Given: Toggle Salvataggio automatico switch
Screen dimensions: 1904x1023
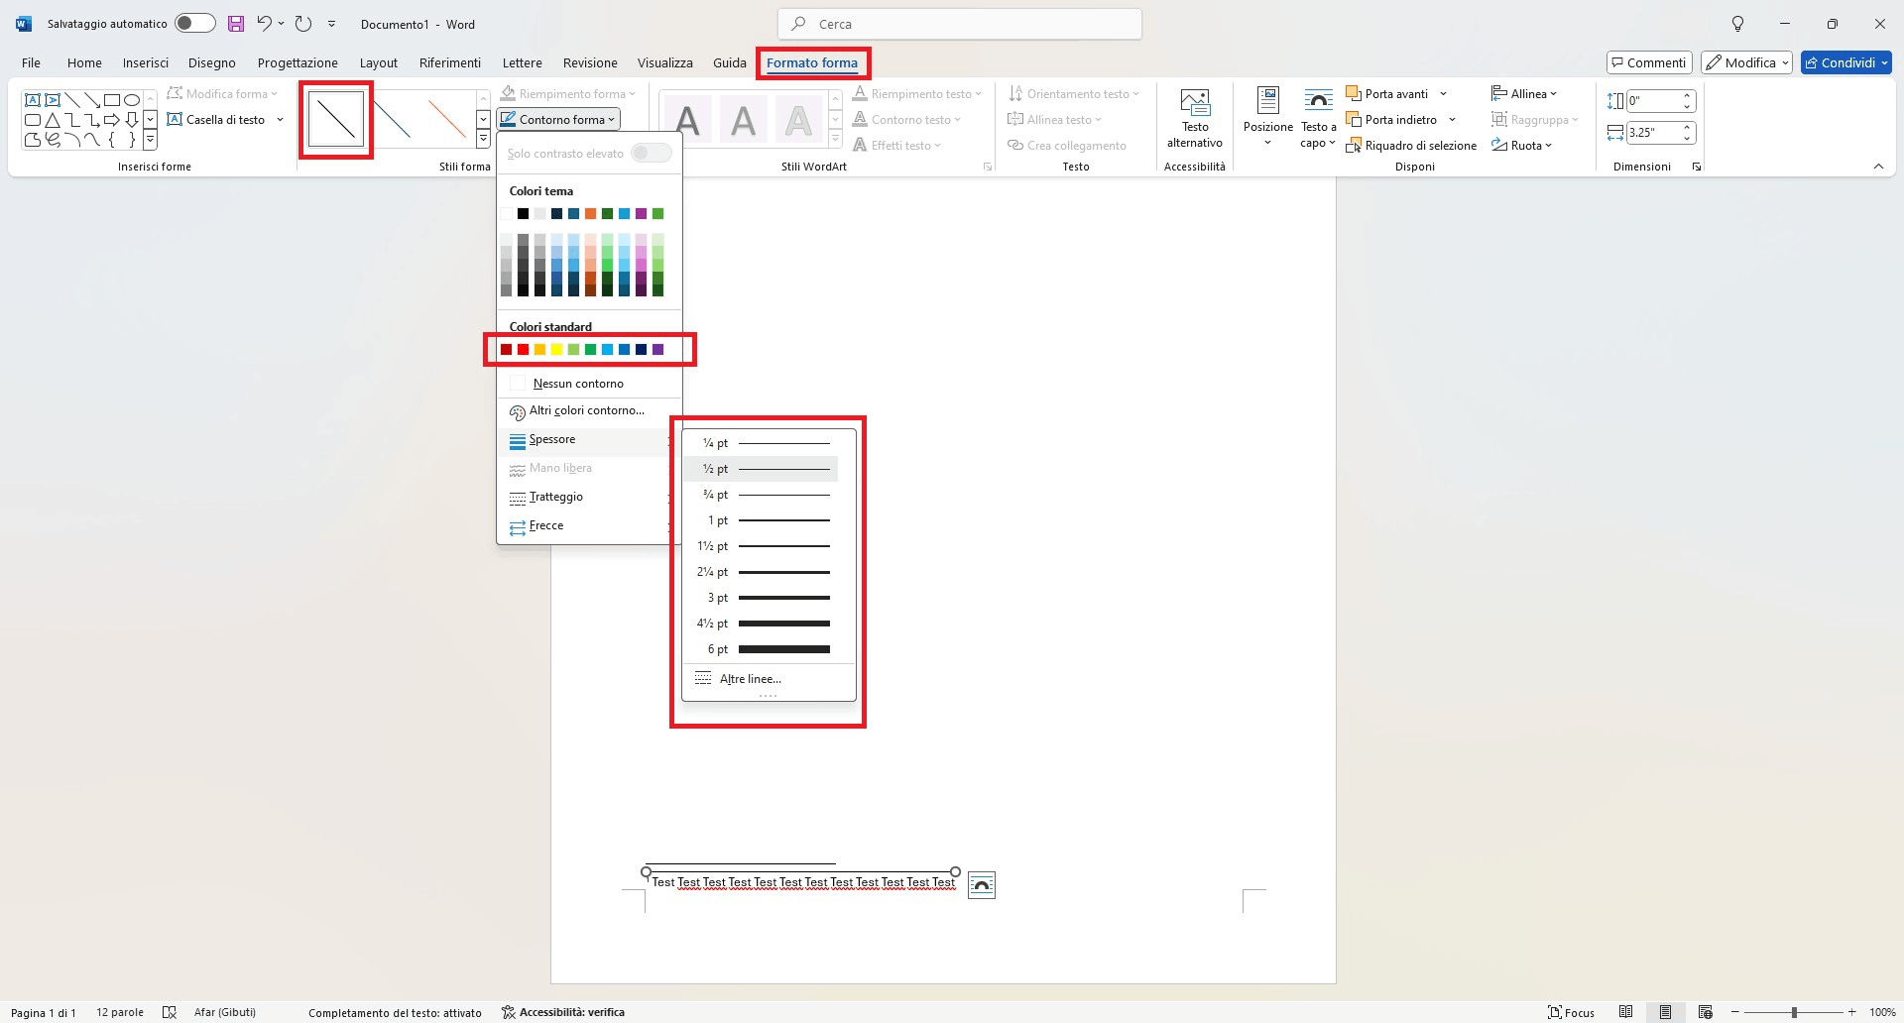Looking at the screenshot, I should (195, 24).
